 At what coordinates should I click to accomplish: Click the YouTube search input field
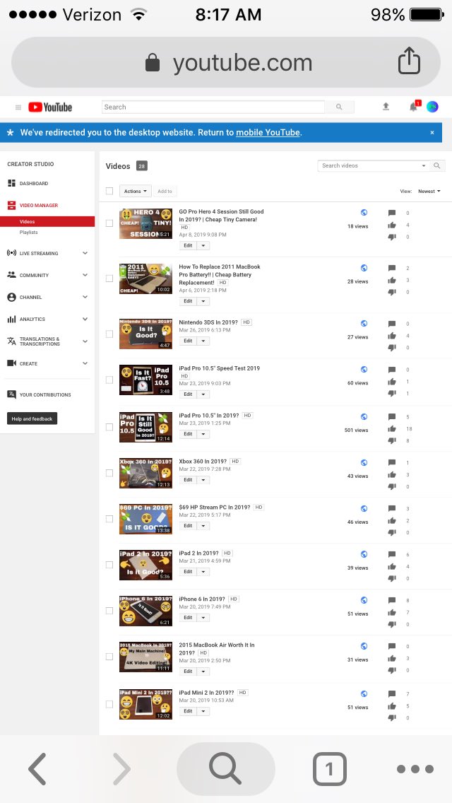coord(213,107)
